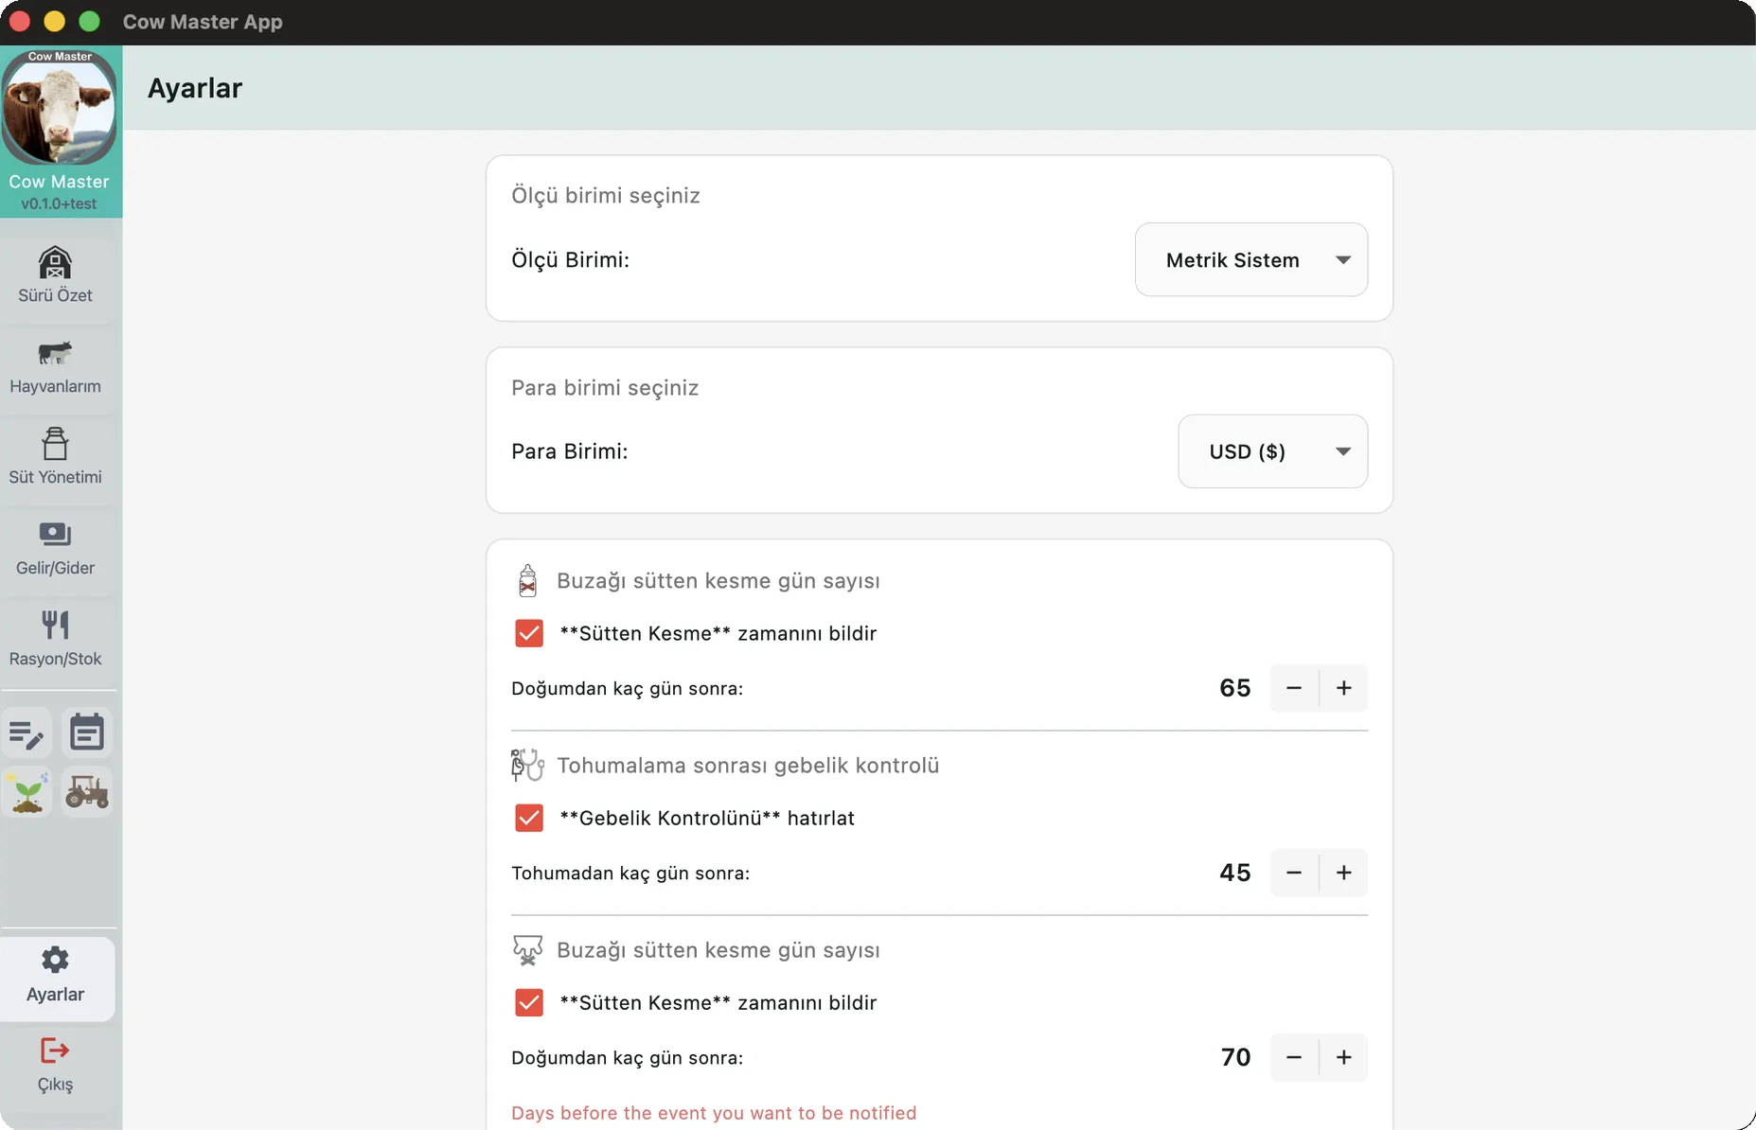Open the calendar icon in sidebar
This screenshot has height=1130, width=1756.
[87, 733]
